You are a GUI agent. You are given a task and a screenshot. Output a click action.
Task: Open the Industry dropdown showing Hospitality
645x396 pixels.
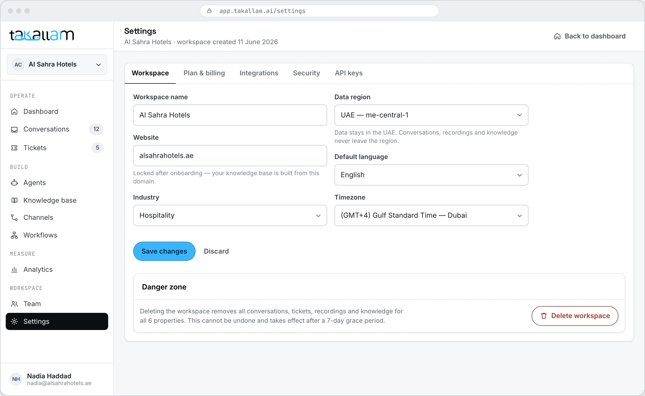point(230,215)
